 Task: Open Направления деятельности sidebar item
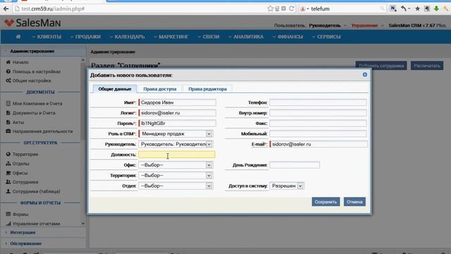[42, 131]
